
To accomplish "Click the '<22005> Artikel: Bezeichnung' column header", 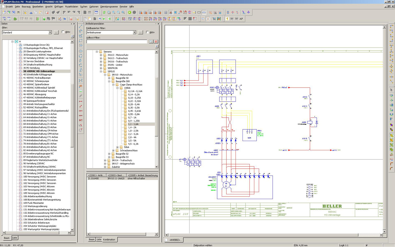I will 142,175.
